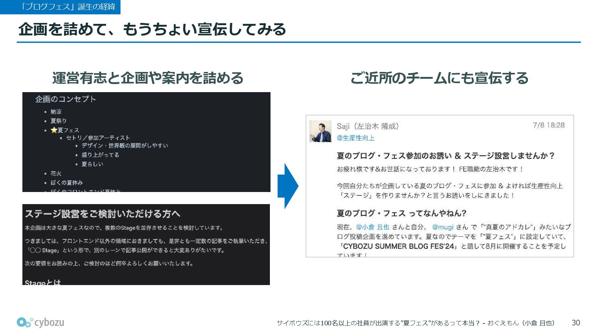Click the ステージ設営をご検討いただける方へ heading

[x=103, y=214]
